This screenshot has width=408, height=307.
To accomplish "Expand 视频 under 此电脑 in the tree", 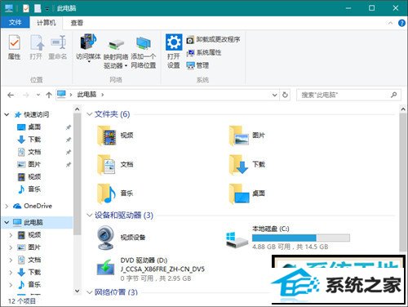I will 11,235.
